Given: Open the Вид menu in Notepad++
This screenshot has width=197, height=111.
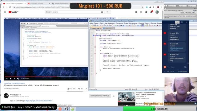Looking at the screenshot, I should 106,23.
